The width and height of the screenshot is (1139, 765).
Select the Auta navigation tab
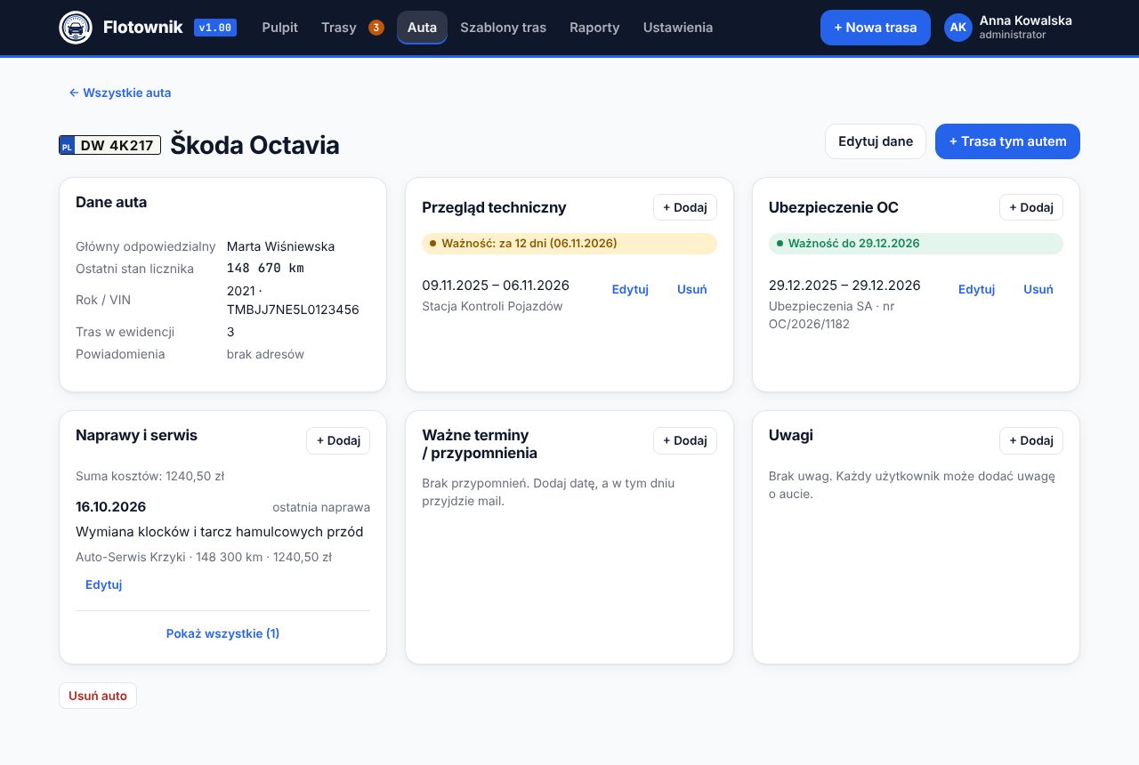click(x=422, y=28)
